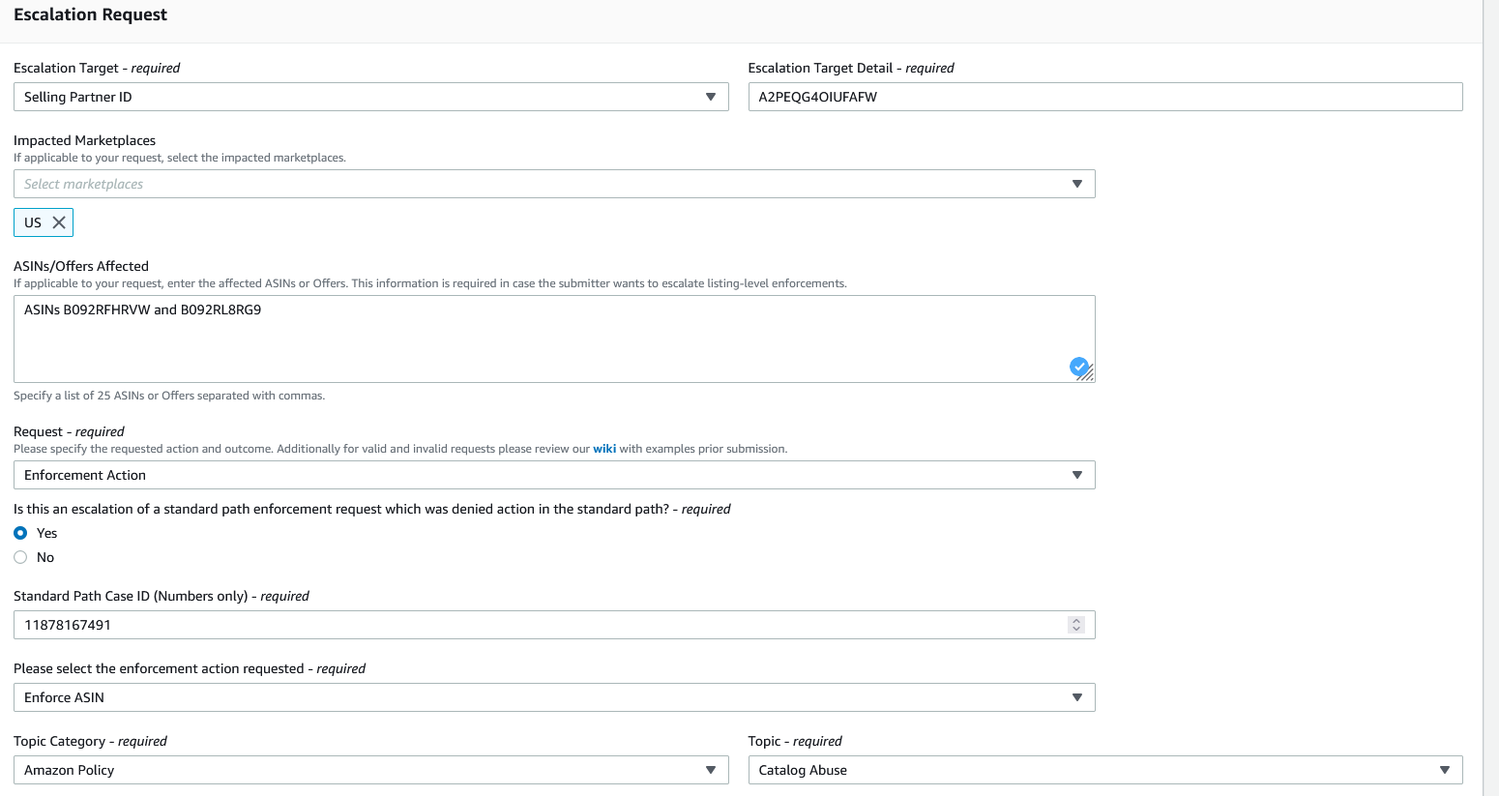Expand the Topic dropdown showing Catalog Abuse
This screenshot has width=1499, height=796.
[1445, 770]
